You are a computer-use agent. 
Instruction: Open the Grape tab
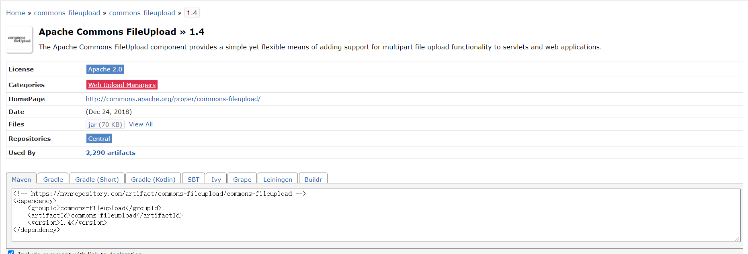point(242,179)
